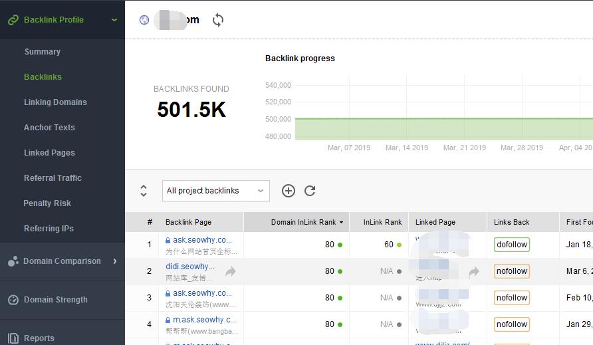Click the add backlinks plus icon
This screenshot has height=345, width=593.
(x=288, y=191)
